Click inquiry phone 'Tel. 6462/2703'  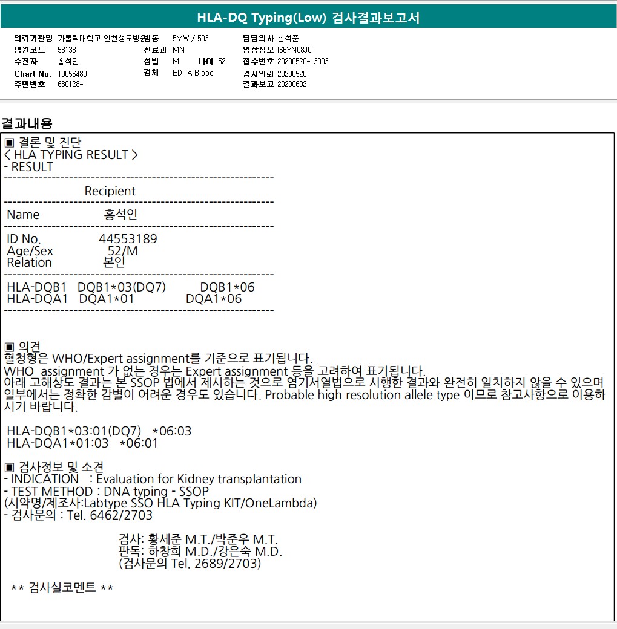point(110,515)
